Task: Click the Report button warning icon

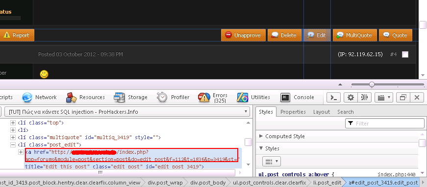Action: pos(7,35)
